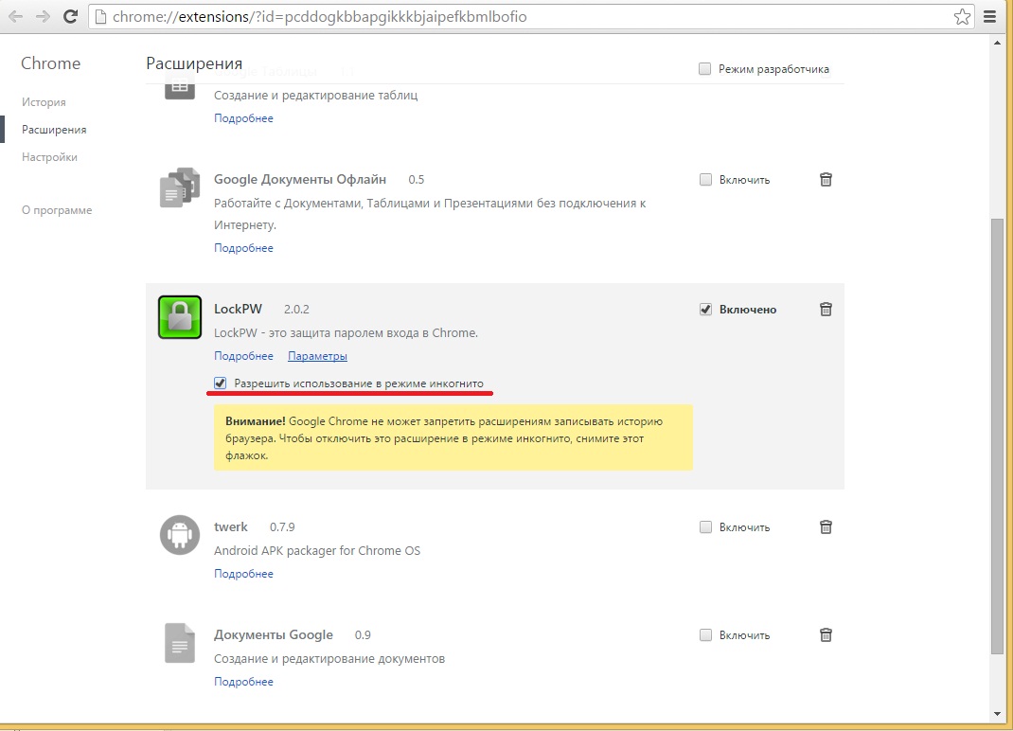The width and height of the screenshot is (1013, 731).
Task: Click twerk version number 0.7.9
Action: [282, 527]
